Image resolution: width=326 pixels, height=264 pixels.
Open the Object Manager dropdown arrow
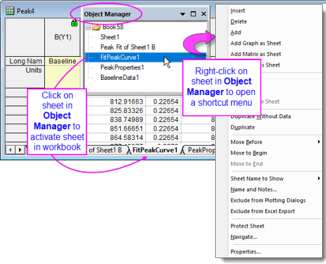[183, 14]
